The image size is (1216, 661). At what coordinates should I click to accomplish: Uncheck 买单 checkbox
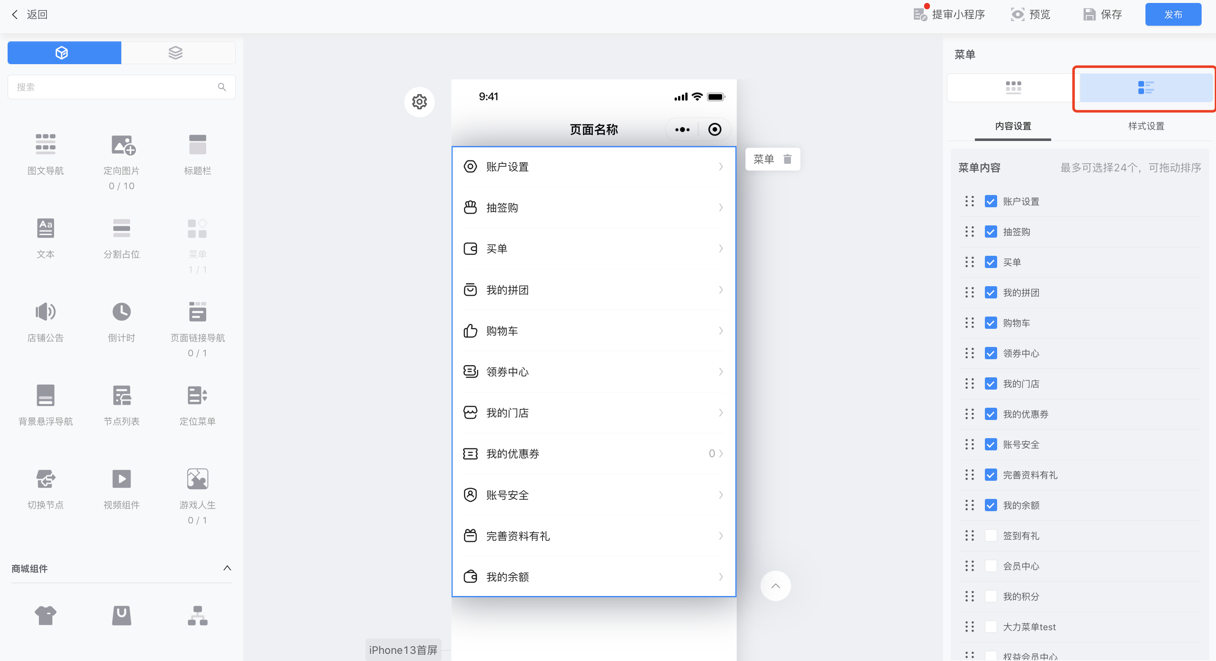coord(990,262)
